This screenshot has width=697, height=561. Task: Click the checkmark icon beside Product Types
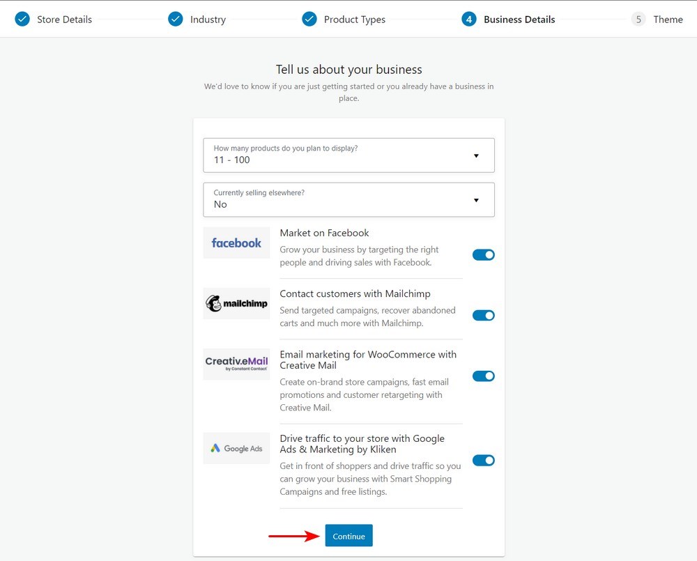309,19
